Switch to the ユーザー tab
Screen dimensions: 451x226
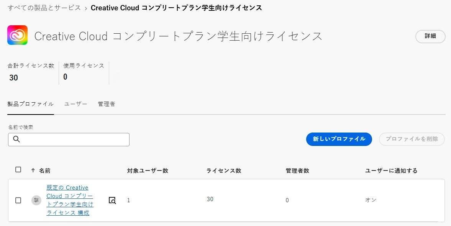[76, 104]
